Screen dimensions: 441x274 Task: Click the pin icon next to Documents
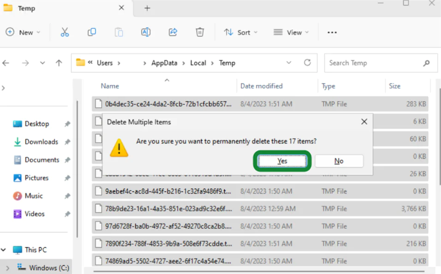pyautogui.click(x=67, y=160)
